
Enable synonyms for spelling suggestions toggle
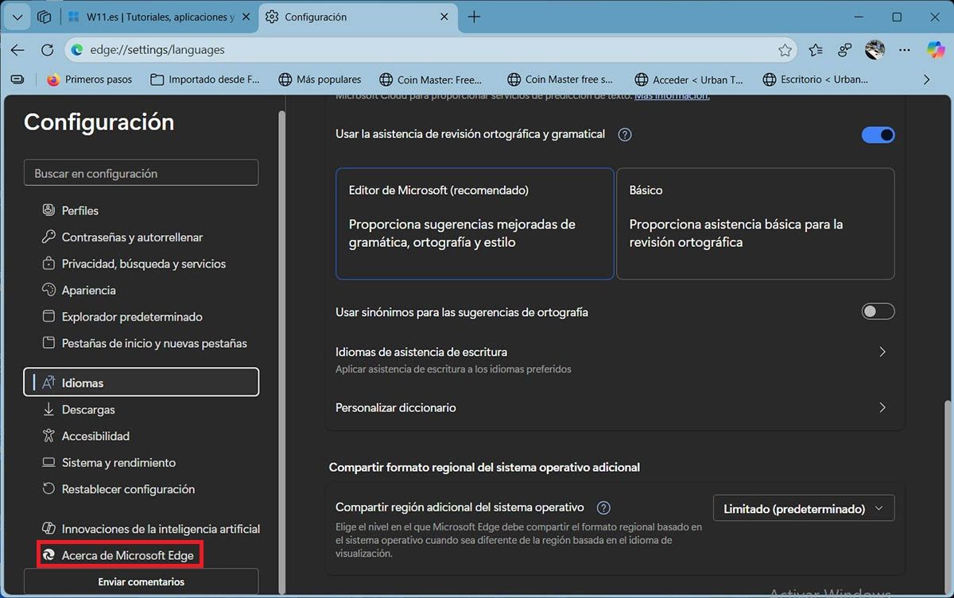point(878,312)
